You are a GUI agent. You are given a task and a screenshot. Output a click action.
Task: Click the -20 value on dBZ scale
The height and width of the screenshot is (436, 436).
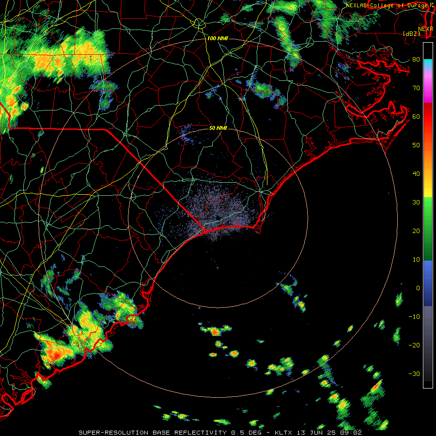(x=414, y=345)
